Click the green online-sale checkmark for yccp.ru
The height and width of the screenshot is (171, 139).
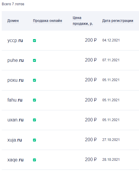(x=34, y=41)
